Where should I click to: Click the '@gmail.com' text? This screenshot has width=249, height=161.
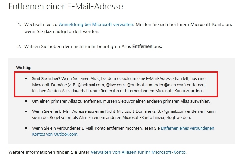[173, 111]
